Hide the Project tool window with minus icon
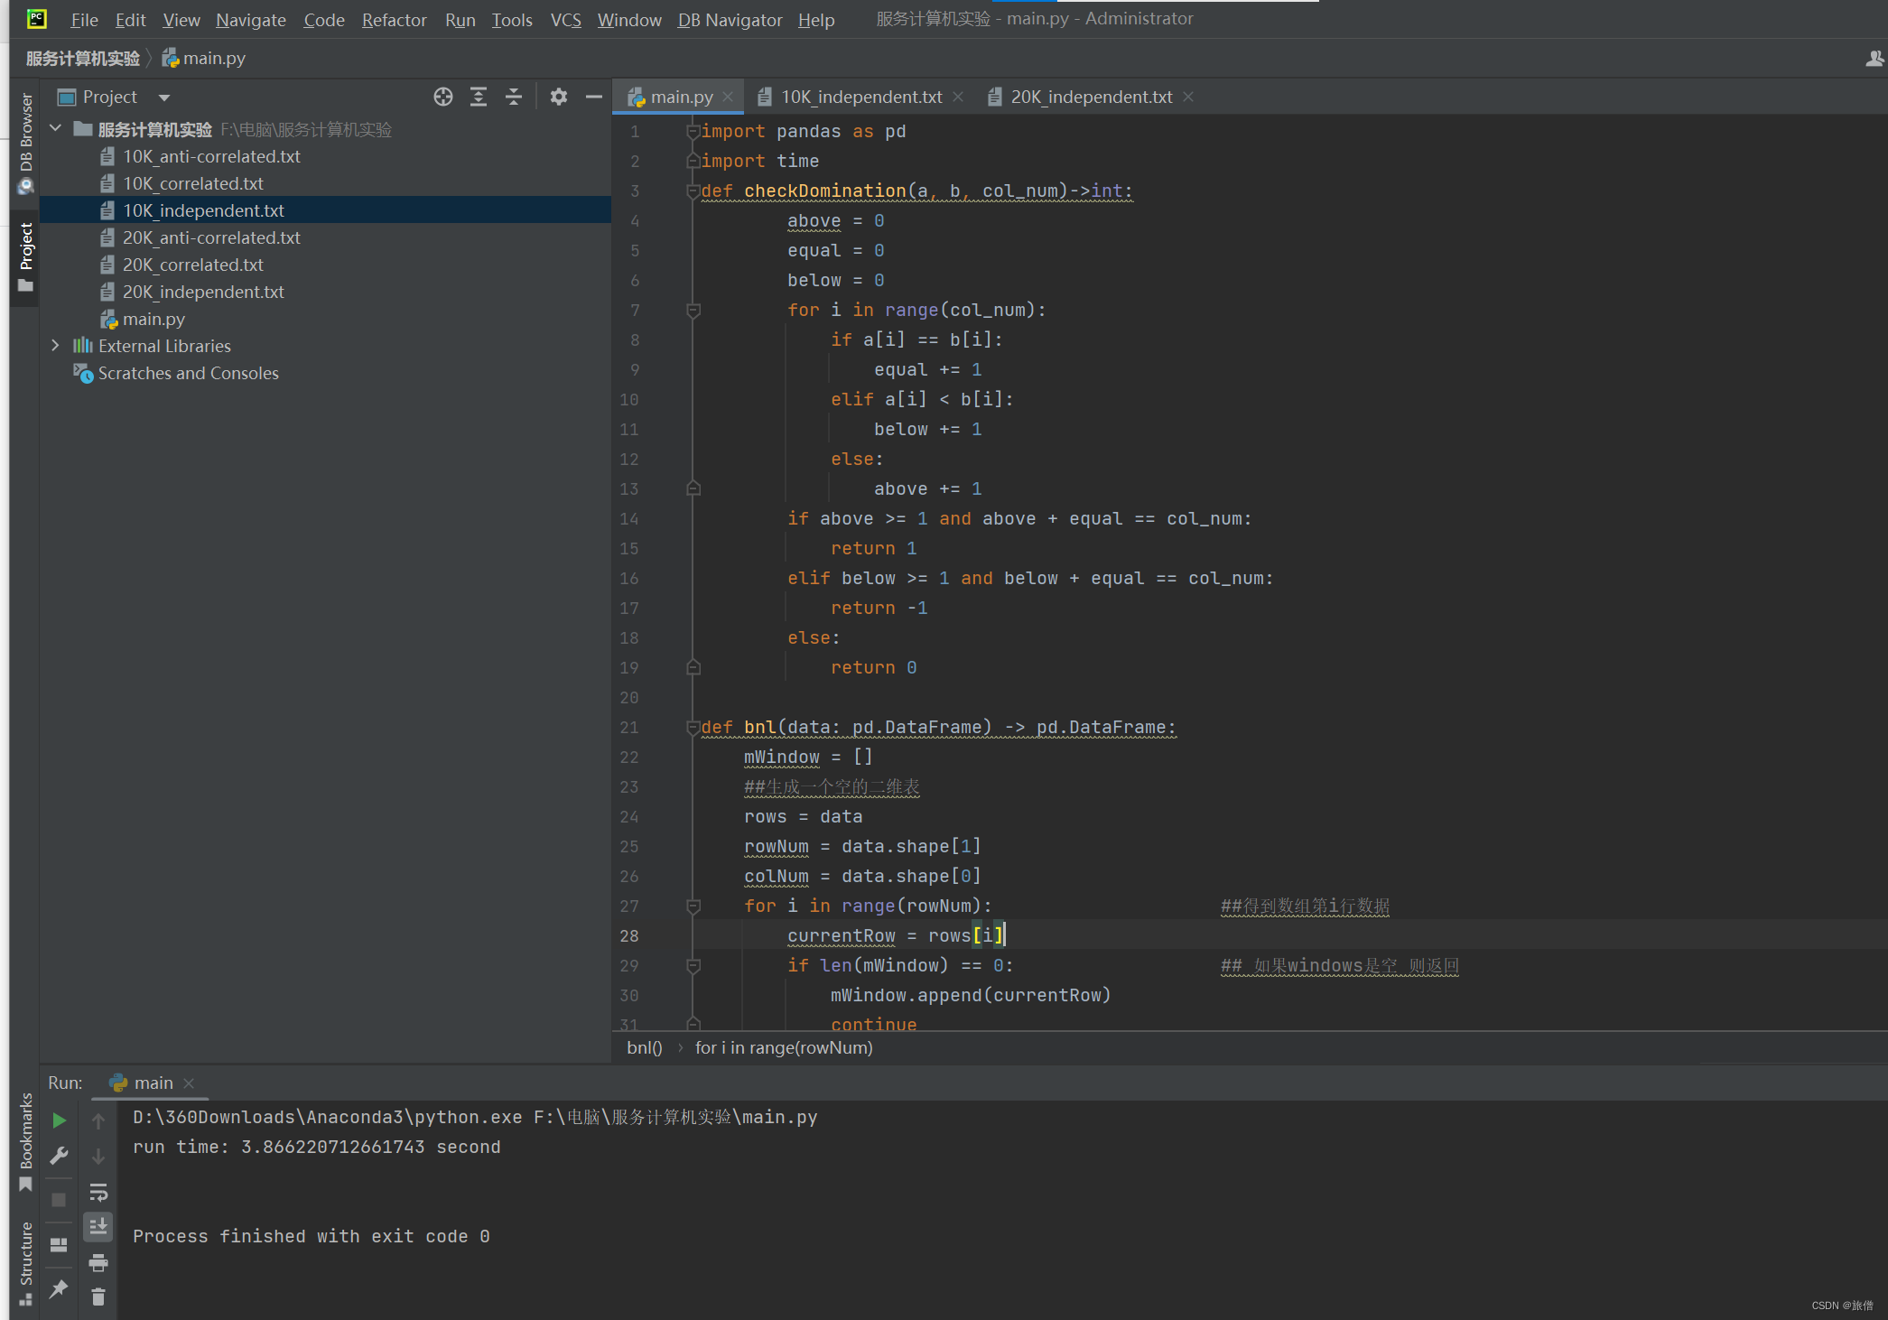 (x=593, y=97)
